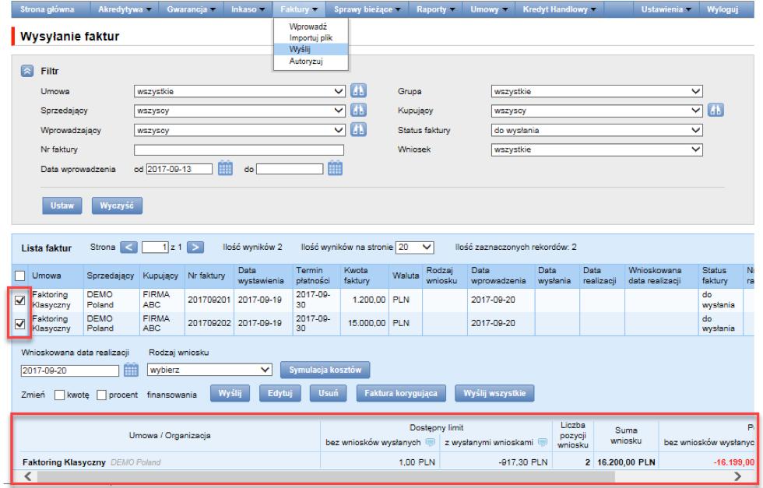Open the Akredytywa menu
The height and width of the screenshot is (488, 763).
tap(125, 9)
